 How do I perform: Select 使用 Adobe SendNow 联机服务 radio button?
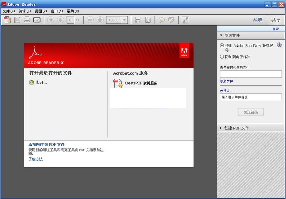(x=222, y=45)
